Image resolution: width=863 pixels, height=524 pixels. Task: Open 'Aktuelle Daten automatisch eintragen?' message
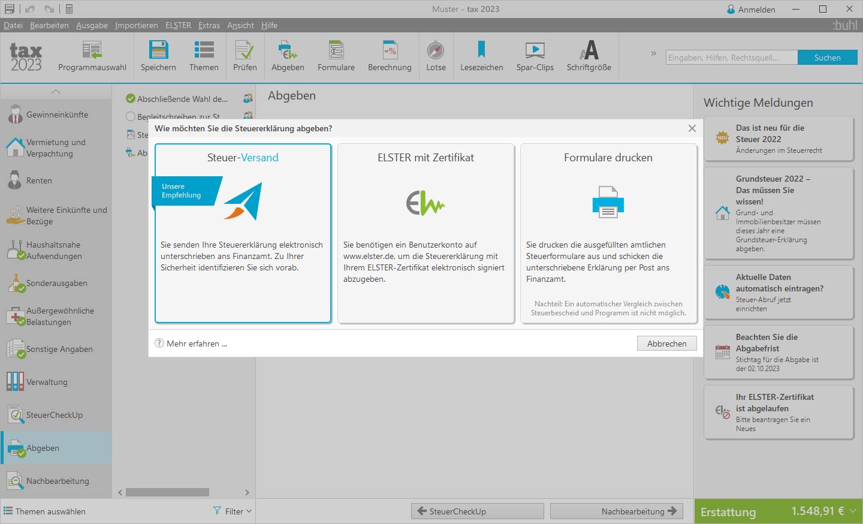point(778,292)
